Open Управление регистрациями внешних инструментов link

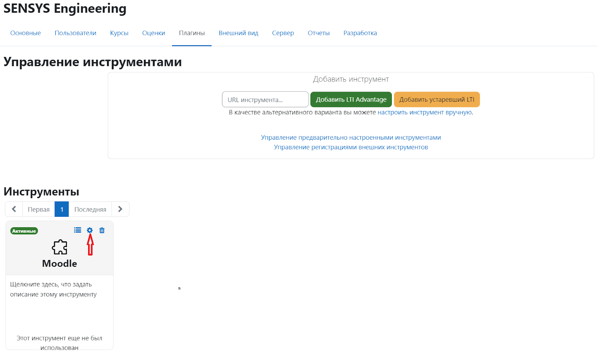pos(351,147)
